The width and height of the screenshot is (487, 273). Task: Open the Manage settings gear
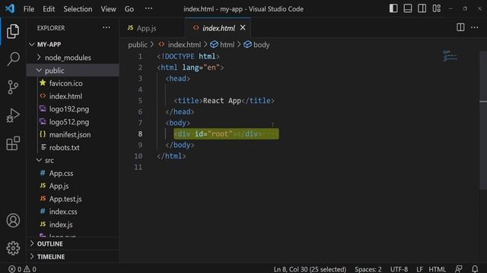click(x=13, y=248)
